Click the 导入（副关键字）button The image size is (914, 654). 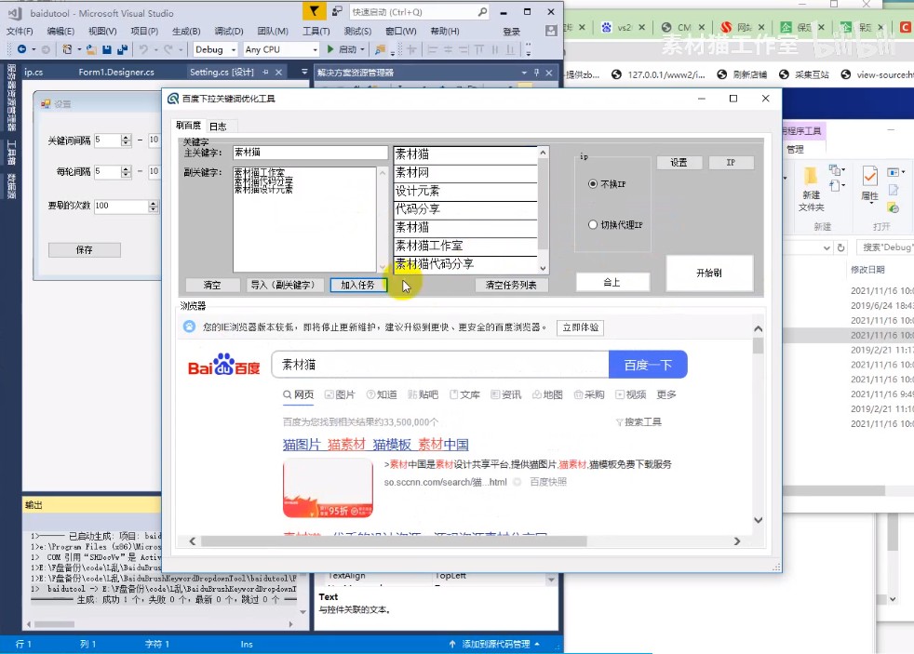pos(283,285)
